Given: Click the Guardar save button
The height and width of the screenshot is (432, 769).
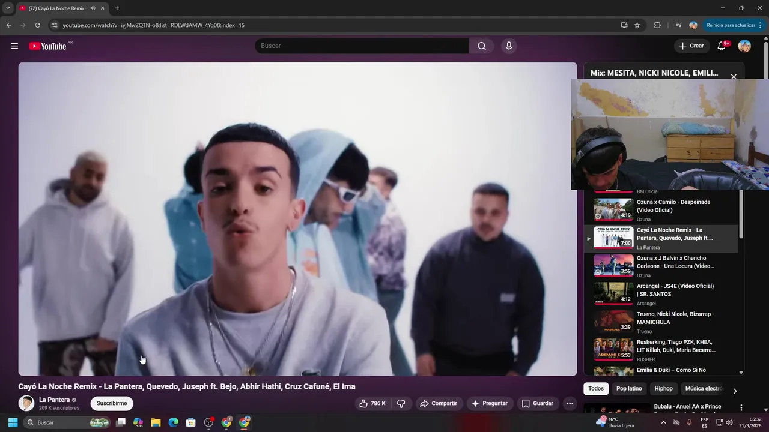Looking at the screenshot, I should 538,403.
